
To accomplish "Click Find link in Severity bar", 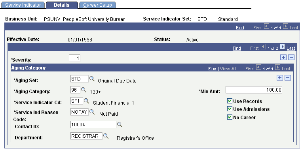I will (x=237, y=48).
